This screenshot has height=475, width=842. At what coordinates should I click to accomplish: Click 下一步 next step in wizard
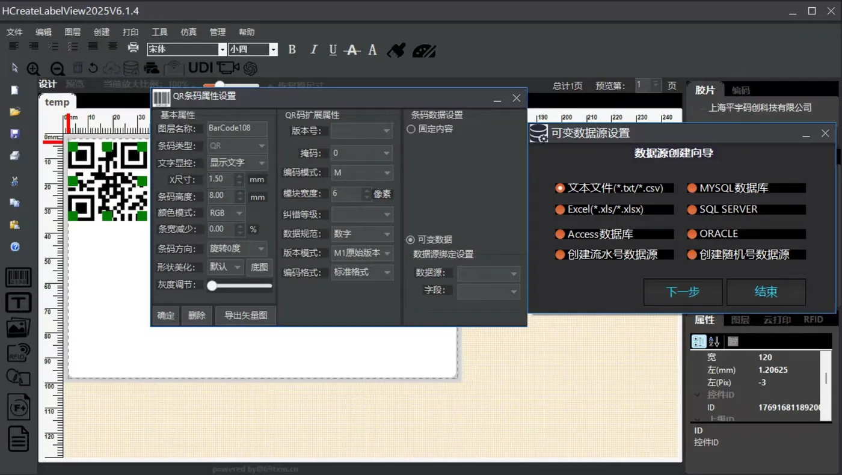pyautogui.click(x=683, y=292)
